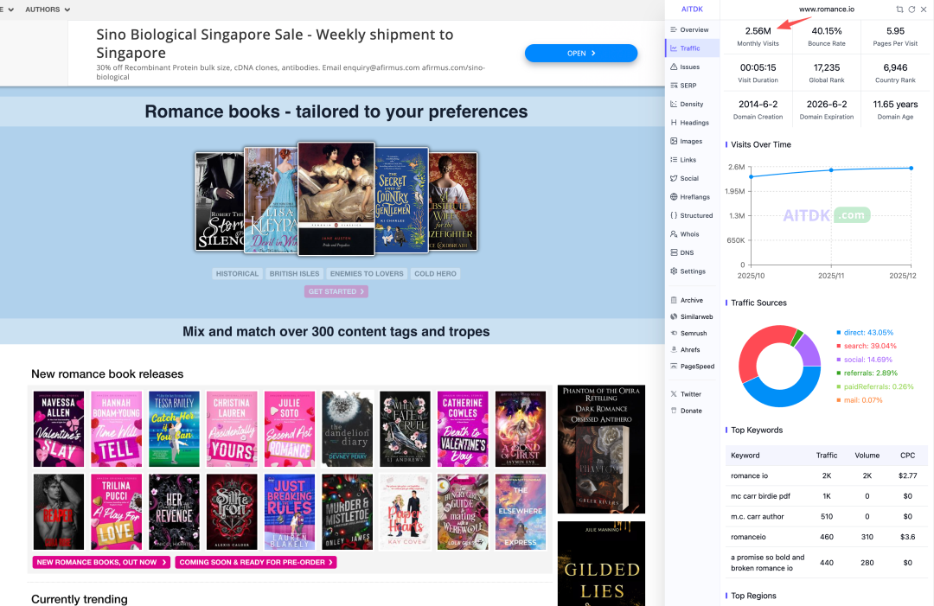Click the DNS server icon

tap(674, 252)
